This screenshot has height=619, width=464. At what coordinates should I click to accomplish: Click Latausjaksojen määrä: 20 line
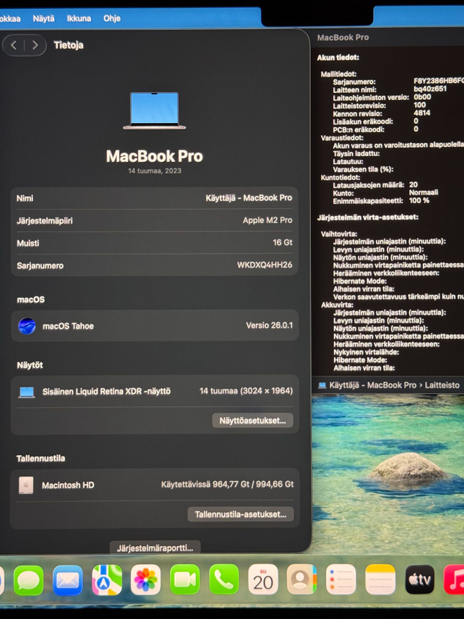(375, 185)
